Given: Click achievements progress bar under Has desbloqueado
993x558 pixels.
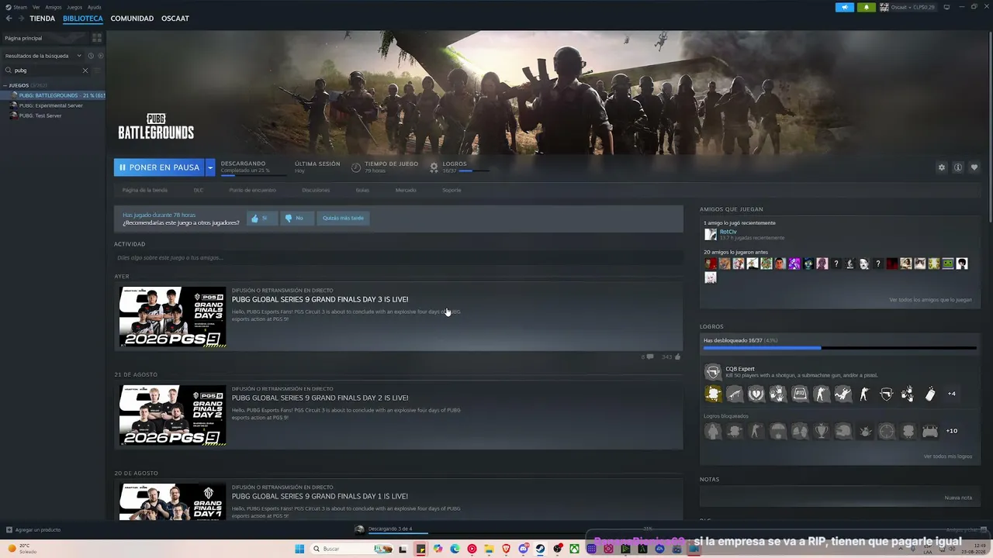Looking at the screenshot, I should click(x=839, y=348).
